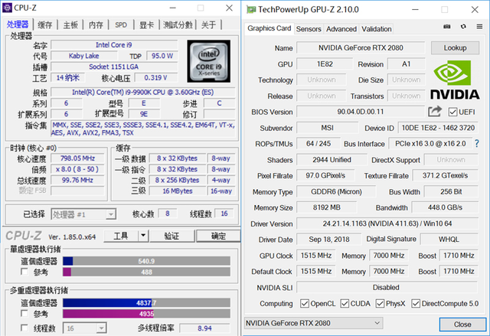Click the Bus Interface question mark icon
Screen dimensions: 490x336
[x=476, y=144]
